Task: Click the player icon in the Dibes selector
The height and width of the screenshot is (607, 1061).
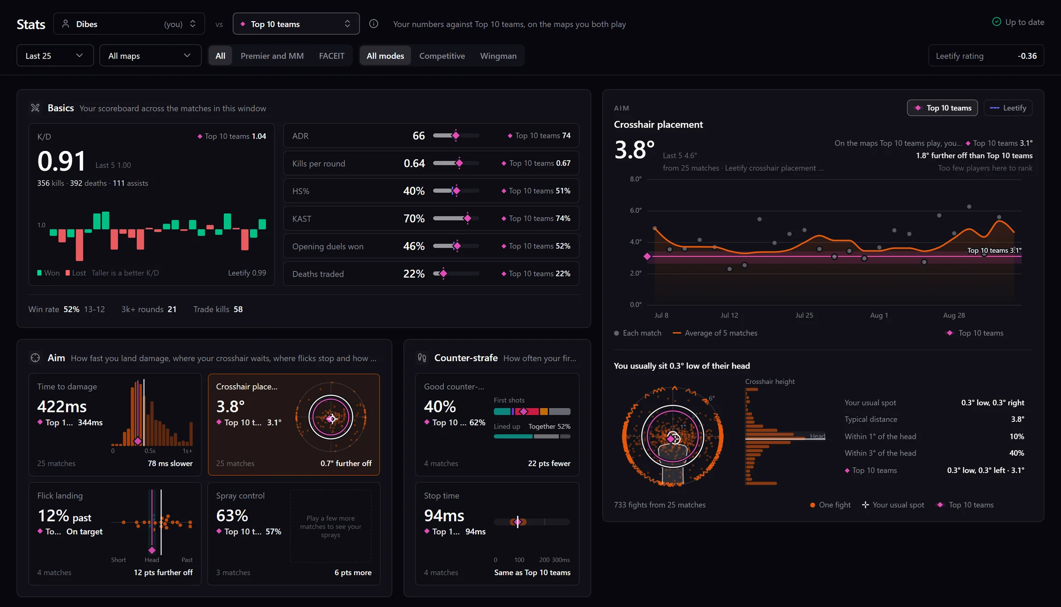Action: (66, 23)
